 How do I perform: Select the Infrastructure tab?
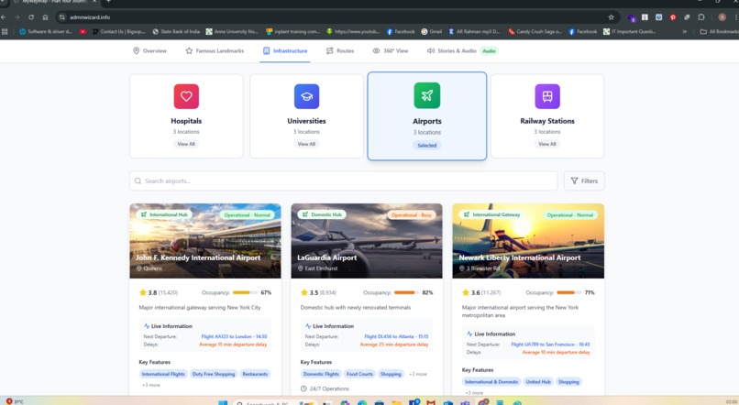(x=285, y=51)
